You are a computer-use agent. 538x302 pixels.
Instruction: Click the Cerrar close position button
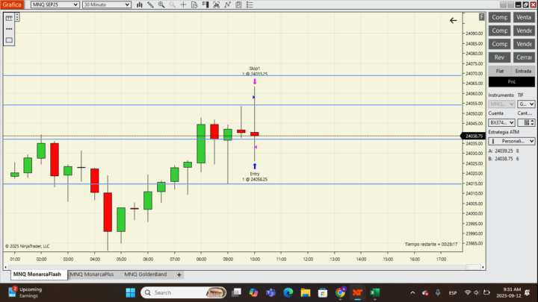click(524, 57)
